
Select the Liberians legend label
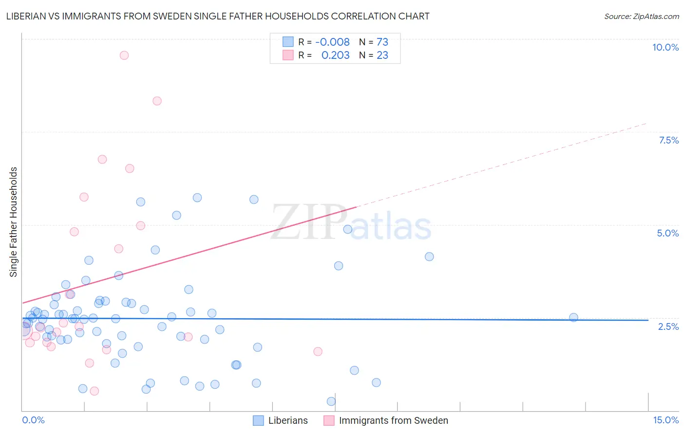[x=288, y=420]
